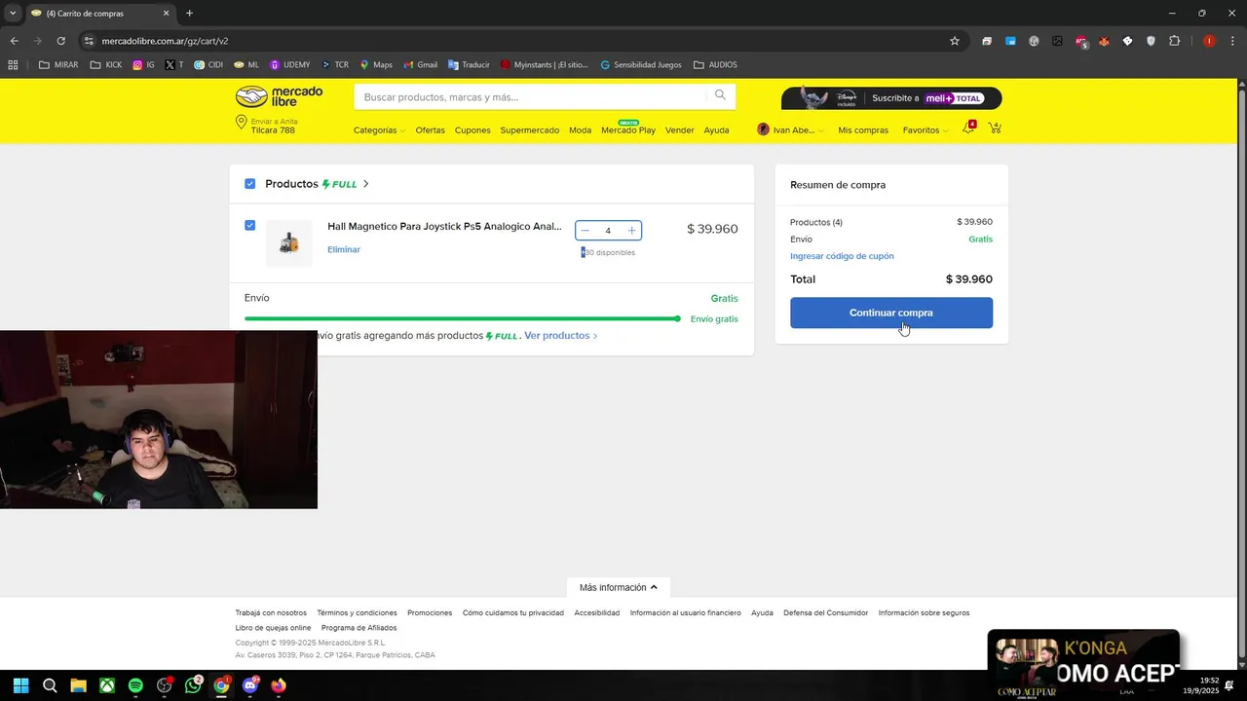The width and height of the screenshot is (1247, 701).
Task: Click Eliminar to remove the product
Action: (344, 250)
